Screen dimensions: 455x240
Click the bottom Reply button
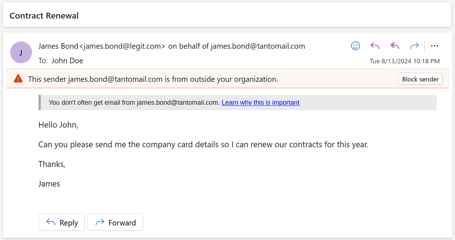point(62,222)
